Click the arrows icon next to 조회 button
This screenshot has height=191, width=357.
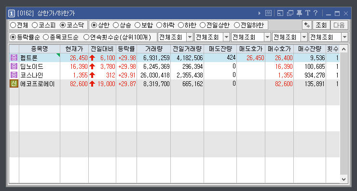pyautogui.click(x=307, y=25)
